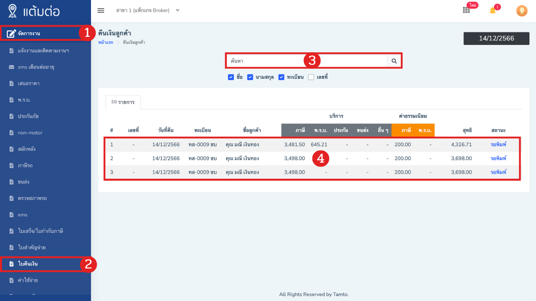Screen dimensions: 536x301
Task: Click รอพิมพ์ status in row 3
Action: pyautogui.click(x=498, y=172)
